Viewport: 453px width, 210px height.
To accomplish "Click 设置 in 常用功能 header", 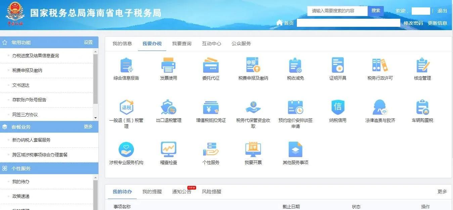I will point(88,42).
